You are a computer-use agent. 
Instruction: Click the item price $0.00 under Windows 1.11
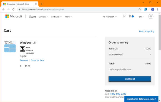point(27,66)
